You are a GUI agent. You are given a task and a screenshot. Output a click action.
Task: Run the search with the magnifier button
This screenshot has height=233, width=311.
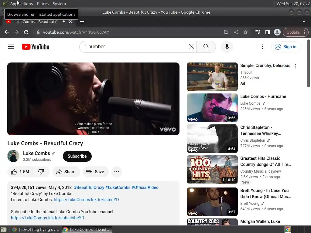[206, 47]
